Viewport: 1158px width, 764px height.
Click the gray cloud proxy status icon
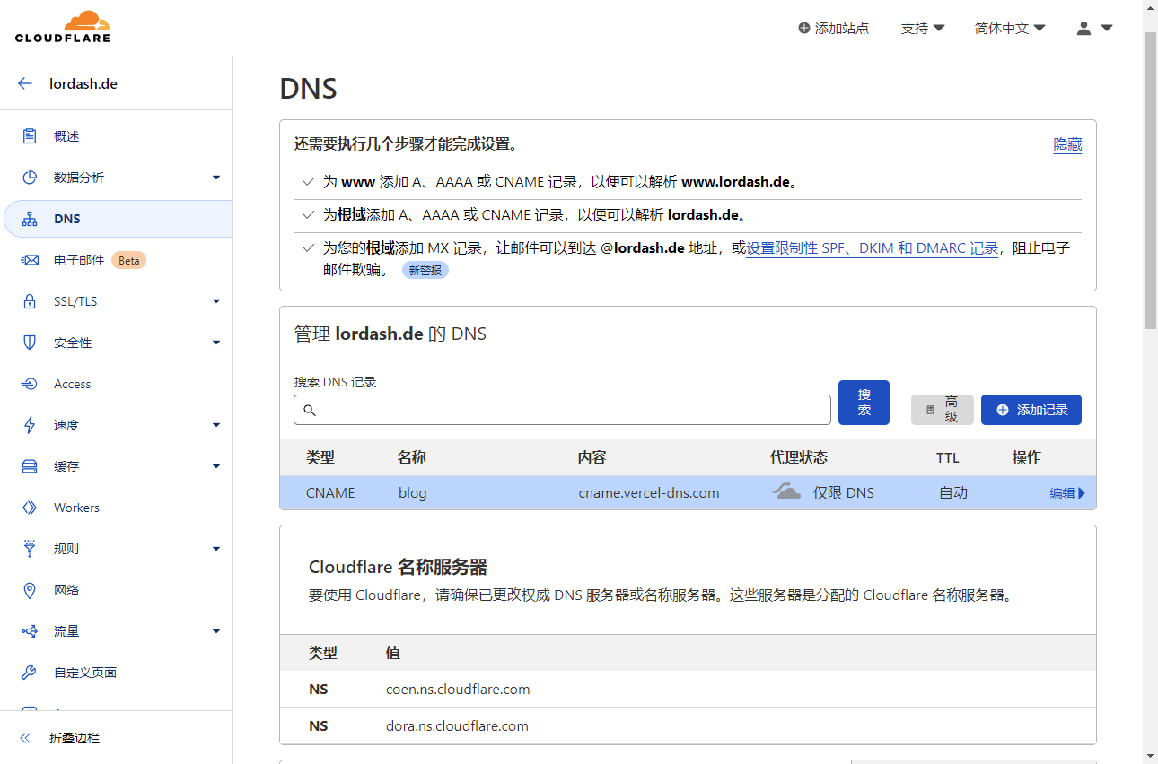pyautogui.click(x=787, y=491)
